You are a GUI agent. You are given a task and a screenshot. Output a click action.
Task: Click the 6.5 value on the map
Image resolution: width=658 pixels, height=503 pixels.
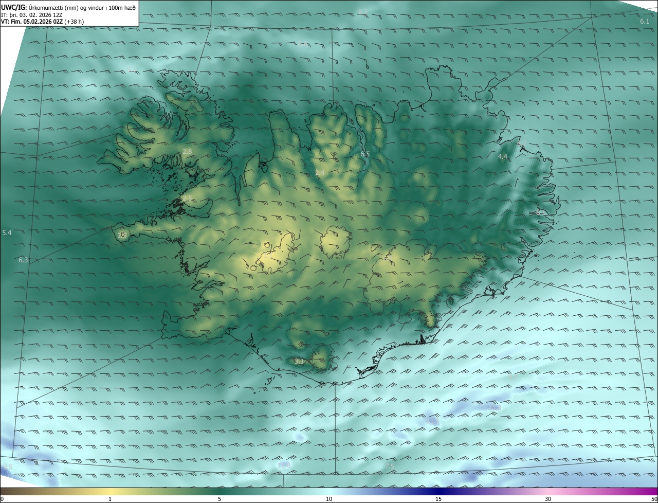[x=365, y=154]
